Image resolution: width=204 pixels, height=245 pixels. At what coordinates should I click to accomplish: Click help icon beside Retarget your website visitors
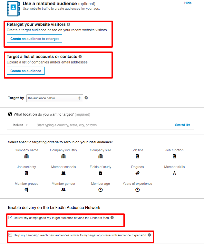[x=69, y=24]
